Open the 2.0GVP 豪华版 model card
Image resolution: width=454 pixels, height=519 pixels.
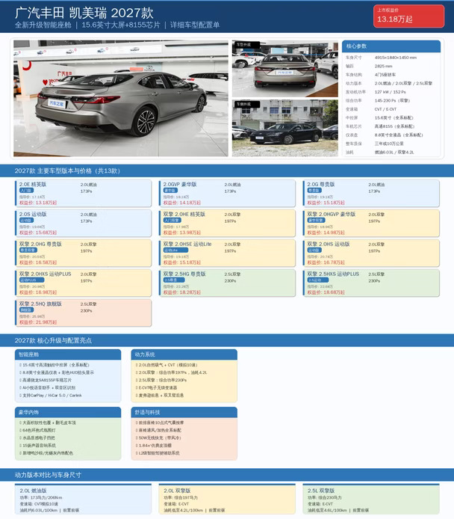point(227,193)
